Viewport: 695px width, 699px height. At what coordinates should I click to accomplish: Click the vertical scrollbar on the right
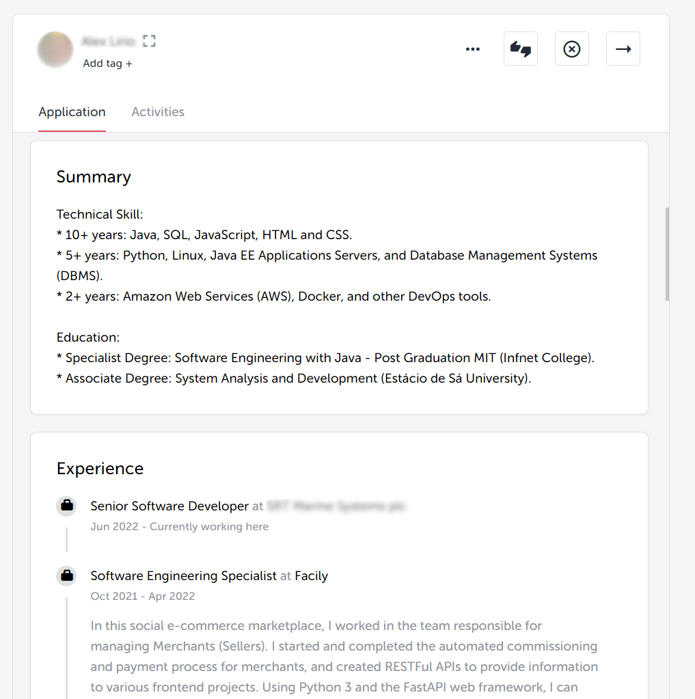668,253
